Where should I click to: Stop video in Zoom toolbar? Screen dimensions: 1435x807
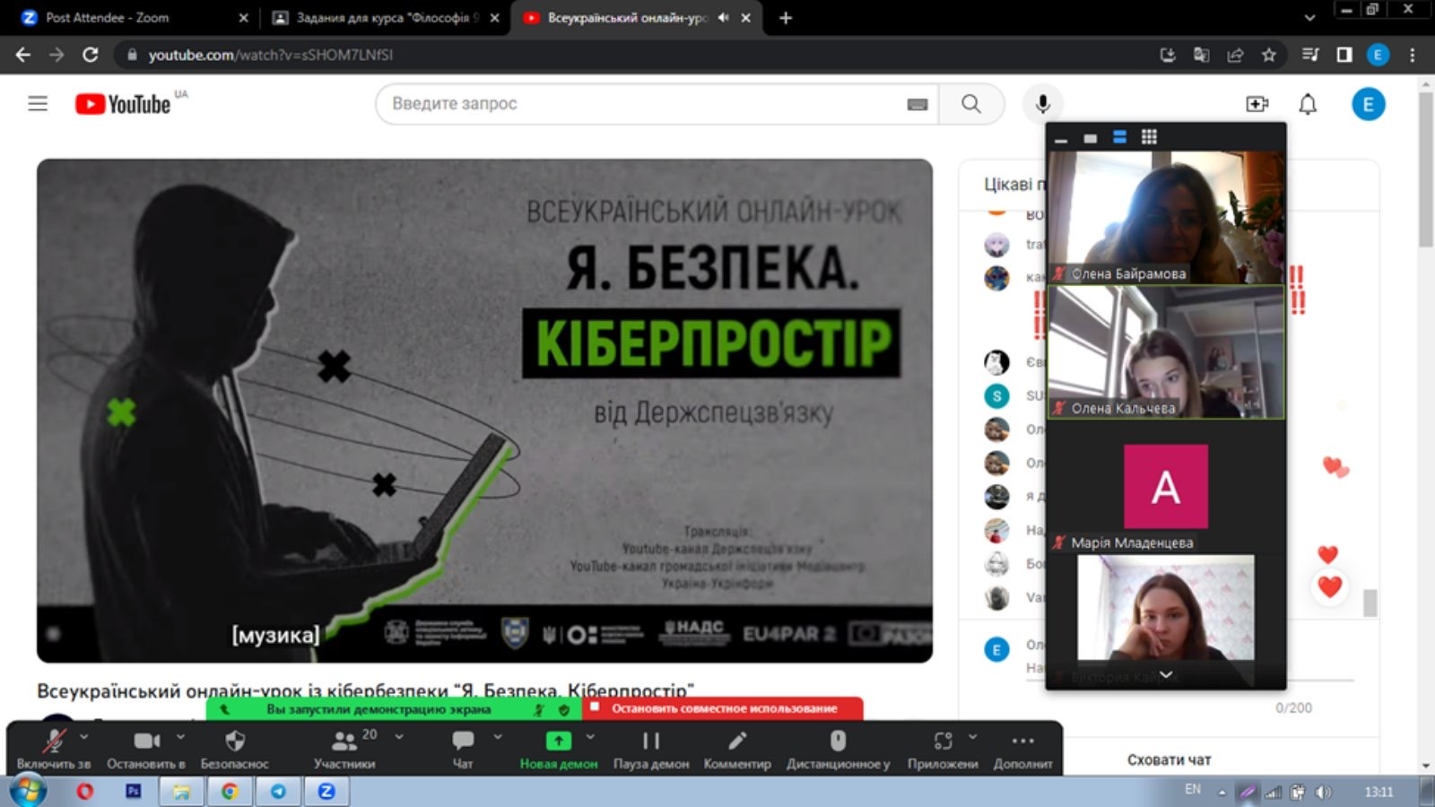click(x=146, y=742)
